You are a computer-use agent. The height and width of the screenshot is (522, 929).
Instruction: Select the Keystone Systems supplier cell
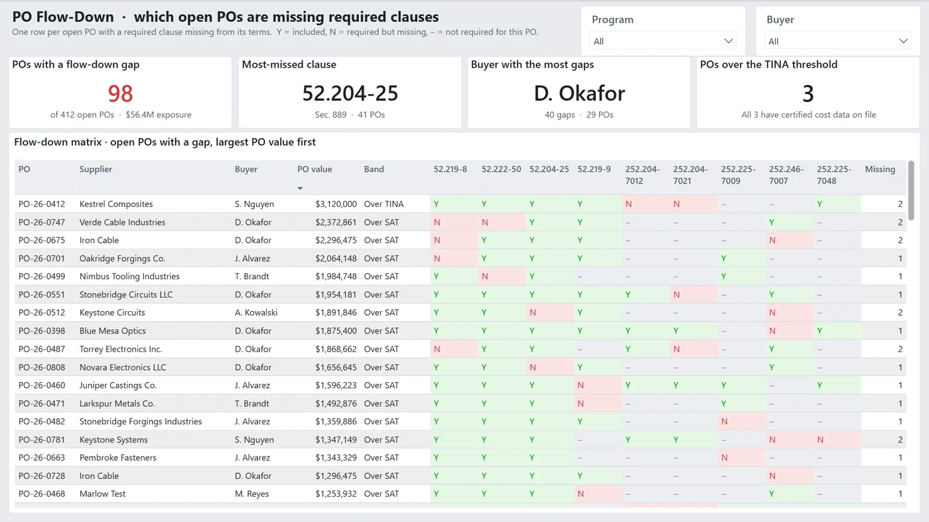(113, 440)
